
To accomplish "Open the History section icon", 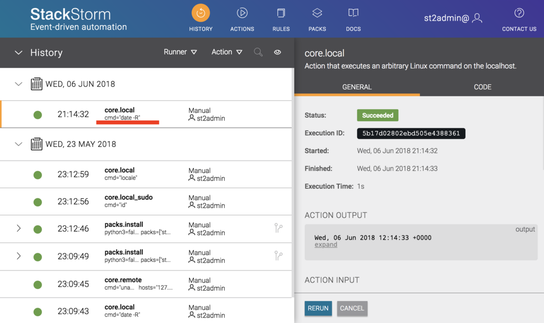I will pyautogui.click(x=200, y=13).
